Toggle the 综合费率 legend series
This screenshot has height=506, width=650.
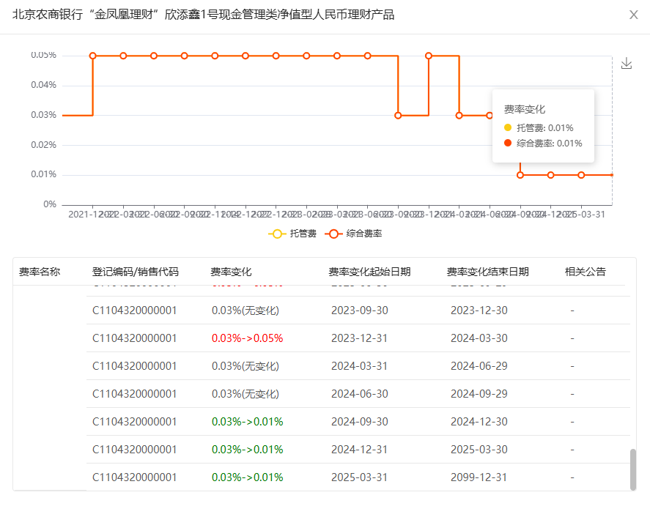point(354,234)
